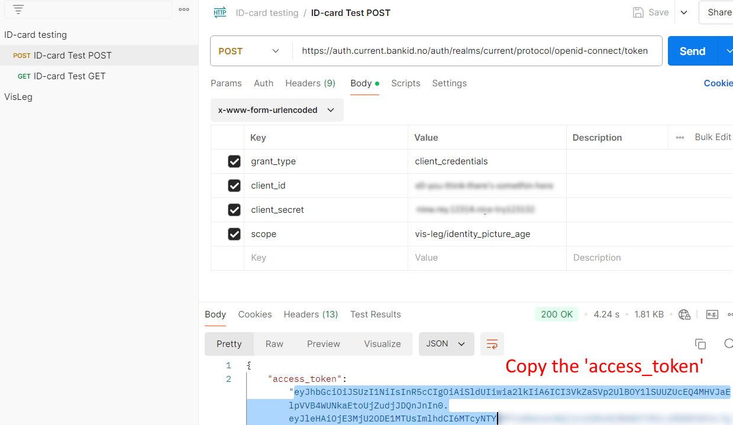The height and width of the screenshot is (425, 733).
Task: Switch response view to Raw
Action: click(275, 344)
